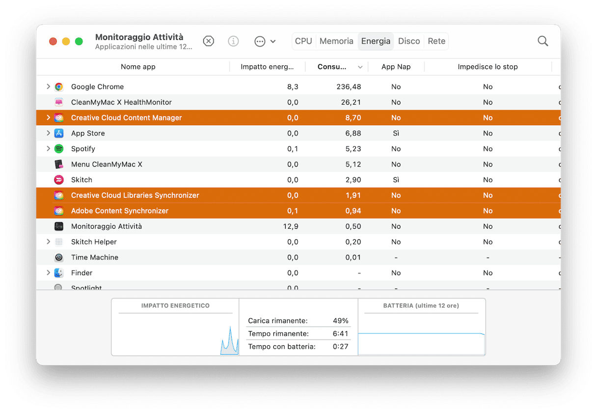Sort by the Nome app column header
The height and width of the screenshot is (413, 597).
point(138,67)
